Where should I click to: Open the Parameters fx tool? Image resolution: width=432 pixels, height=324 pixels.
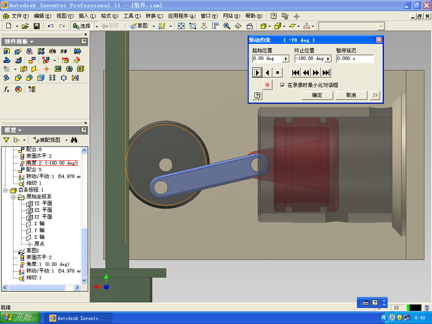pos(6,88)
